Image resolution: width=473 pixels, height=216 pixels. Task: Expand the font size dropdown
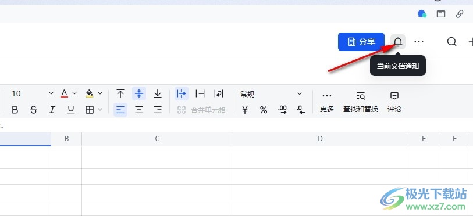(x=51, y=93)
